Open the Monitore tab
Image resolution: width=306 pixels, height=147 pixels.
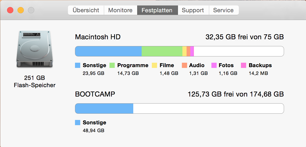tap(120, 10)
